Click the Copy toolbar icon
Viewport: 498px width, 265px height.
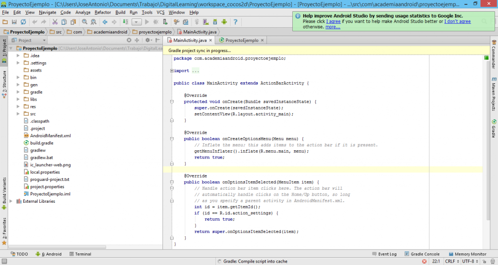point(64,22)
